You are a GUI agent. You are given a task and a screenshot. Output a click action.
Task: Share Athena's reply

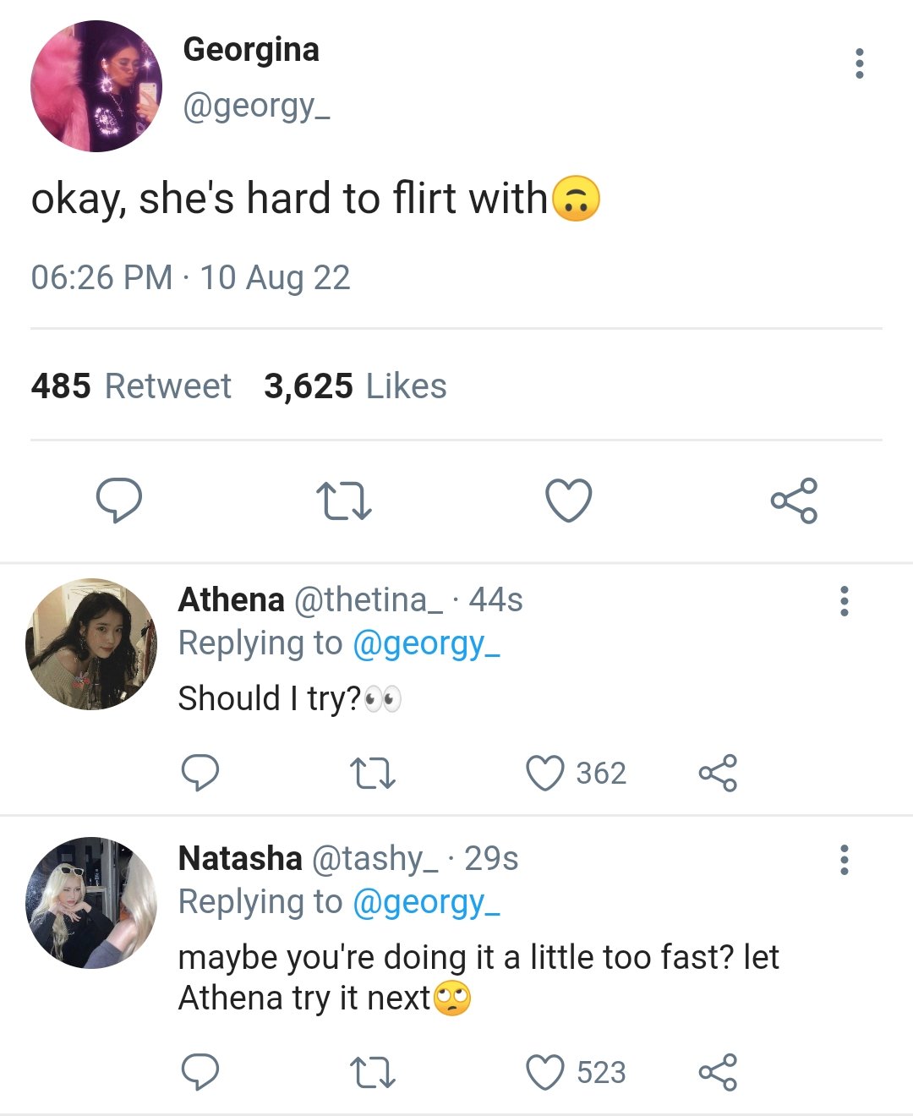click(x=718, y=773)
